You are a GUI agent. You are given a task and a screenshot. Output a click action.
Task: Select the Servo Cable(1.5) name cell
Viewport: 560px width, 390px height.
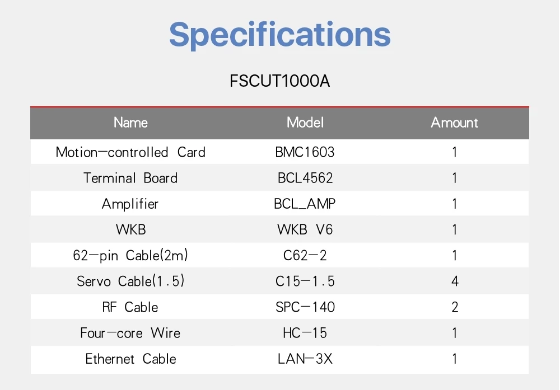point(130,281)
